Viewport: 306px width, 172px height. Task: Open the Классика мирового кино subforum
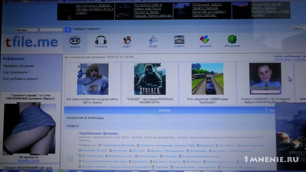click(x=201, y=156)
